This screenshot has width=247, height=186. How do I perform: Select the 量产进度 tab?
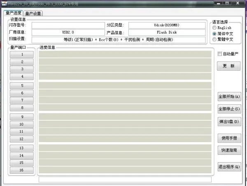(x=14, y=13)
